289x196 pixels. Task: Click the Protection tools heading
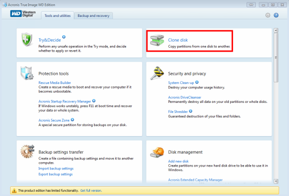point(53,73)
